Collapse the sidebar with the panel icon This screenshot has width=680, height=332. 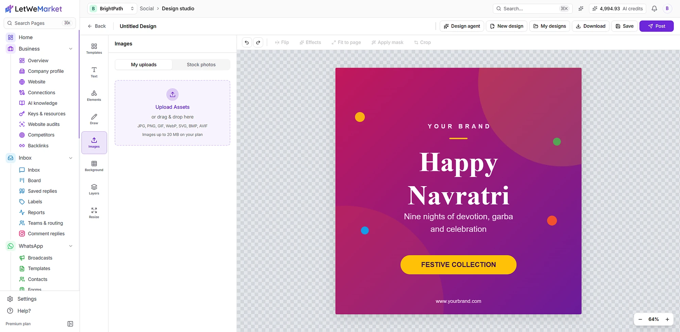70,324
